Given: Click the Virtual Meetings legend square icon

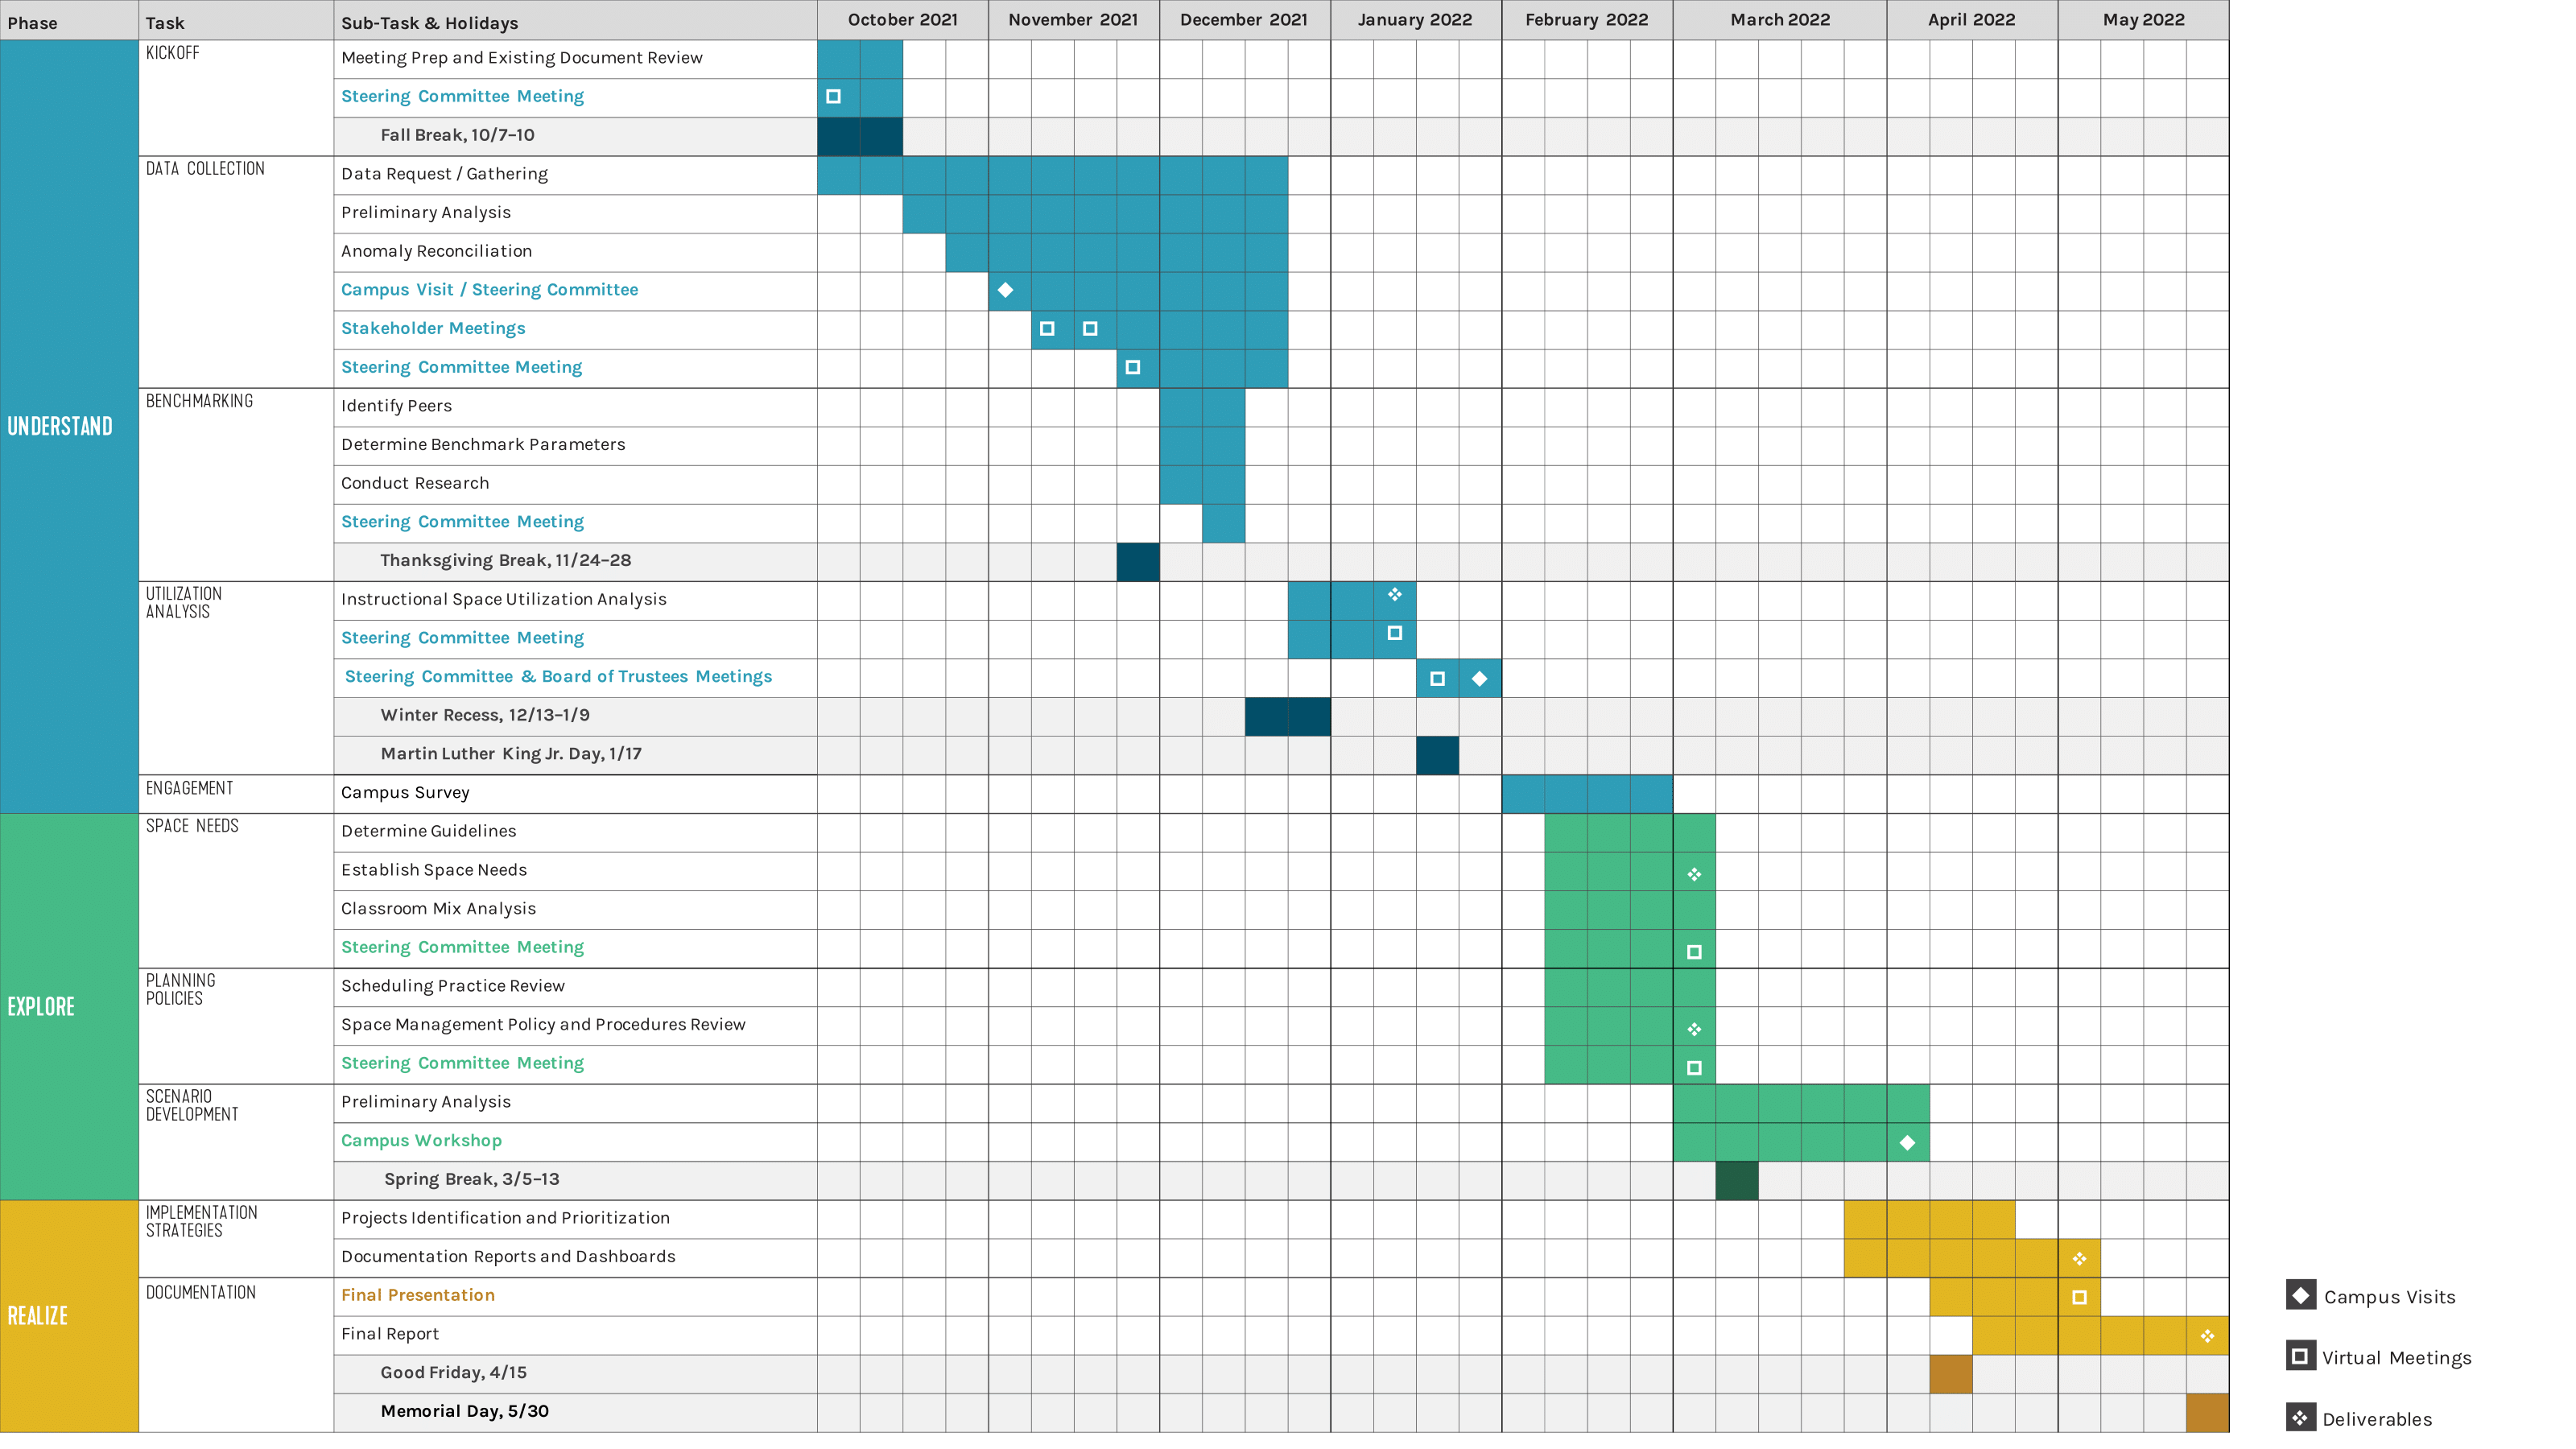Looking at the screenshot, I should 2303,1357.
